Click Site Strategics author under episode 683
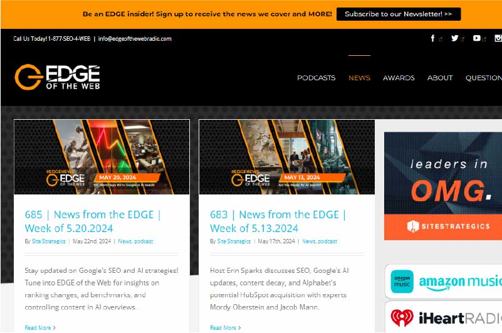502x333 pixels. click(x=234, y=241)
